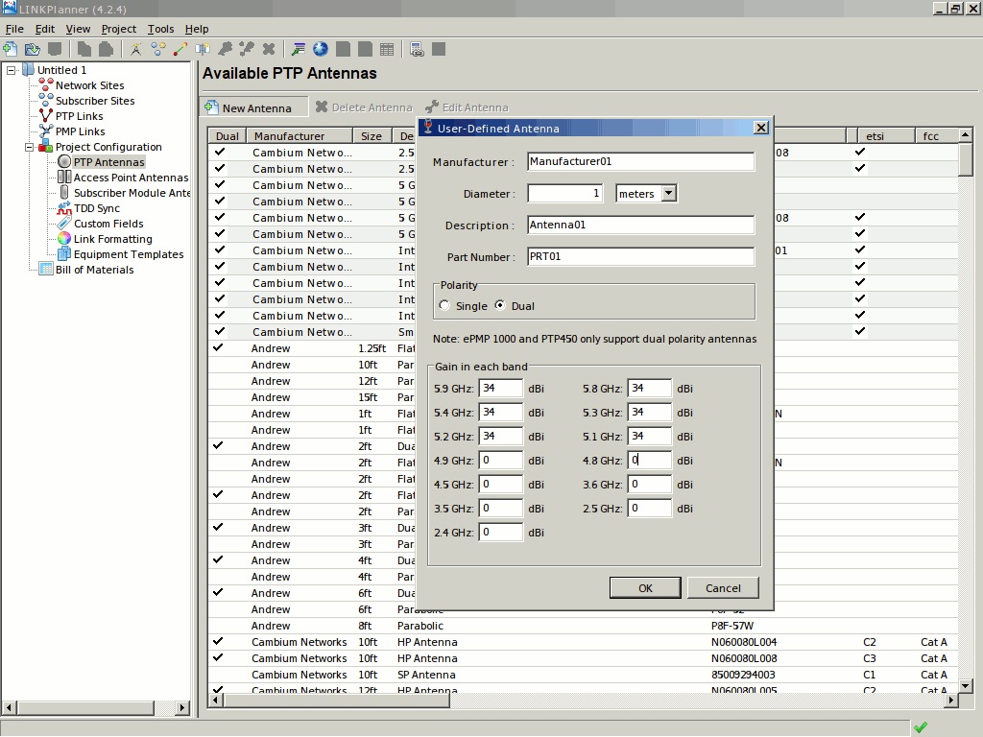The width and height of the screenshot is (983, 737).
Task: Click the Diameter value field
Action: [565, 194]
